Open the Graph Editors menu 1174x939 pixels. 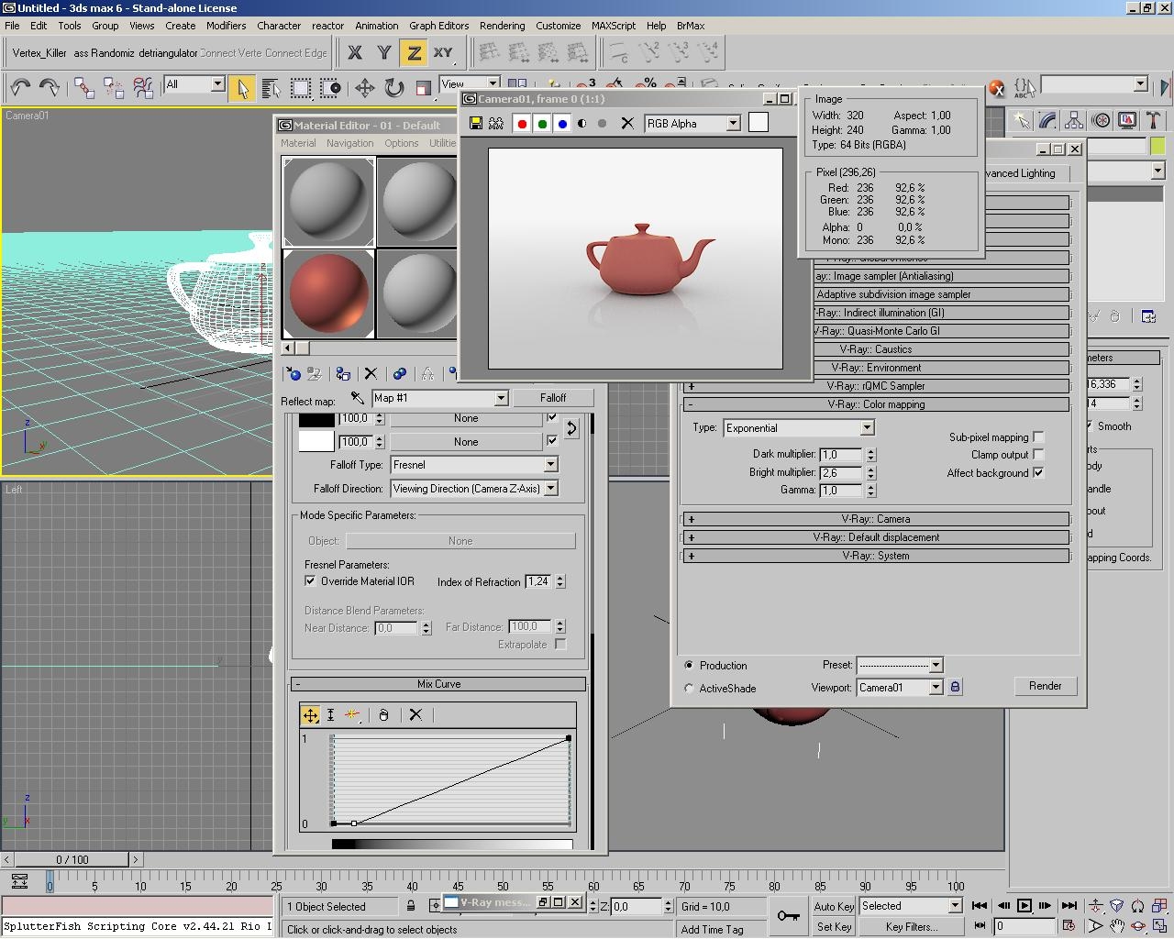click(438, 26)
